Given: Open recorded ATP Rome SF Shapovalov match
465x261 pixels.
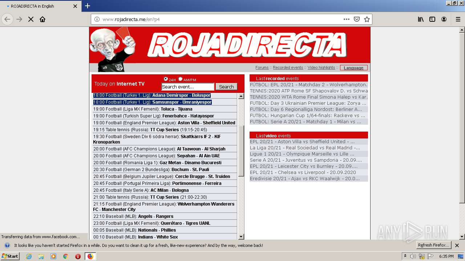Looking at the screenshot, I should pos(309,91).
